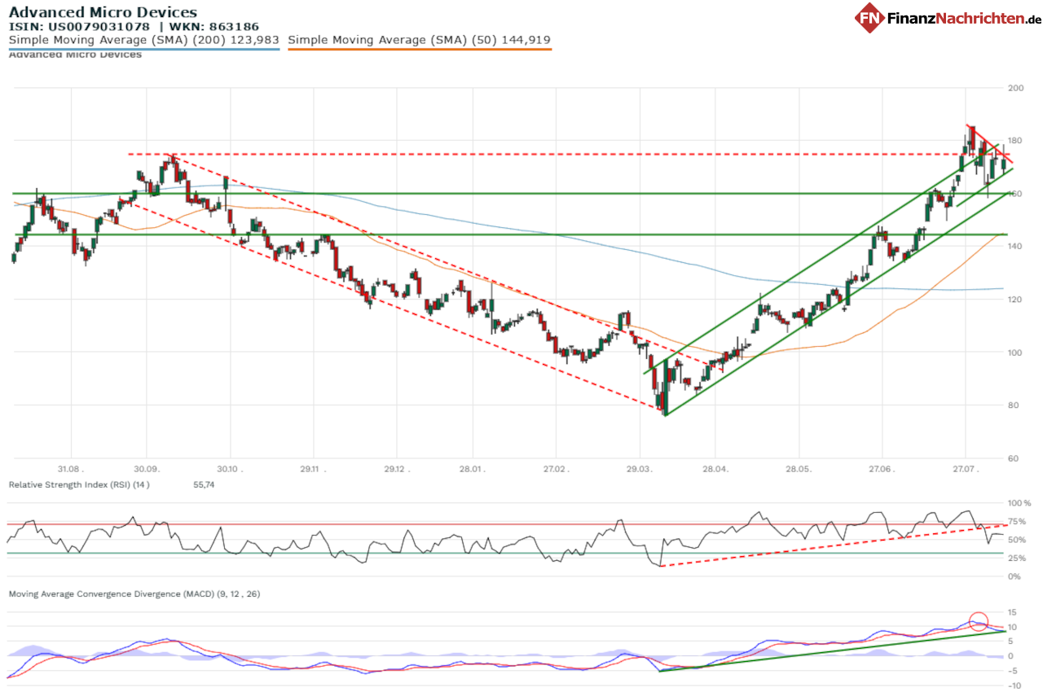
Task: Click the SMA (200) 123,983 legend label
Action: tap(143, 39)
